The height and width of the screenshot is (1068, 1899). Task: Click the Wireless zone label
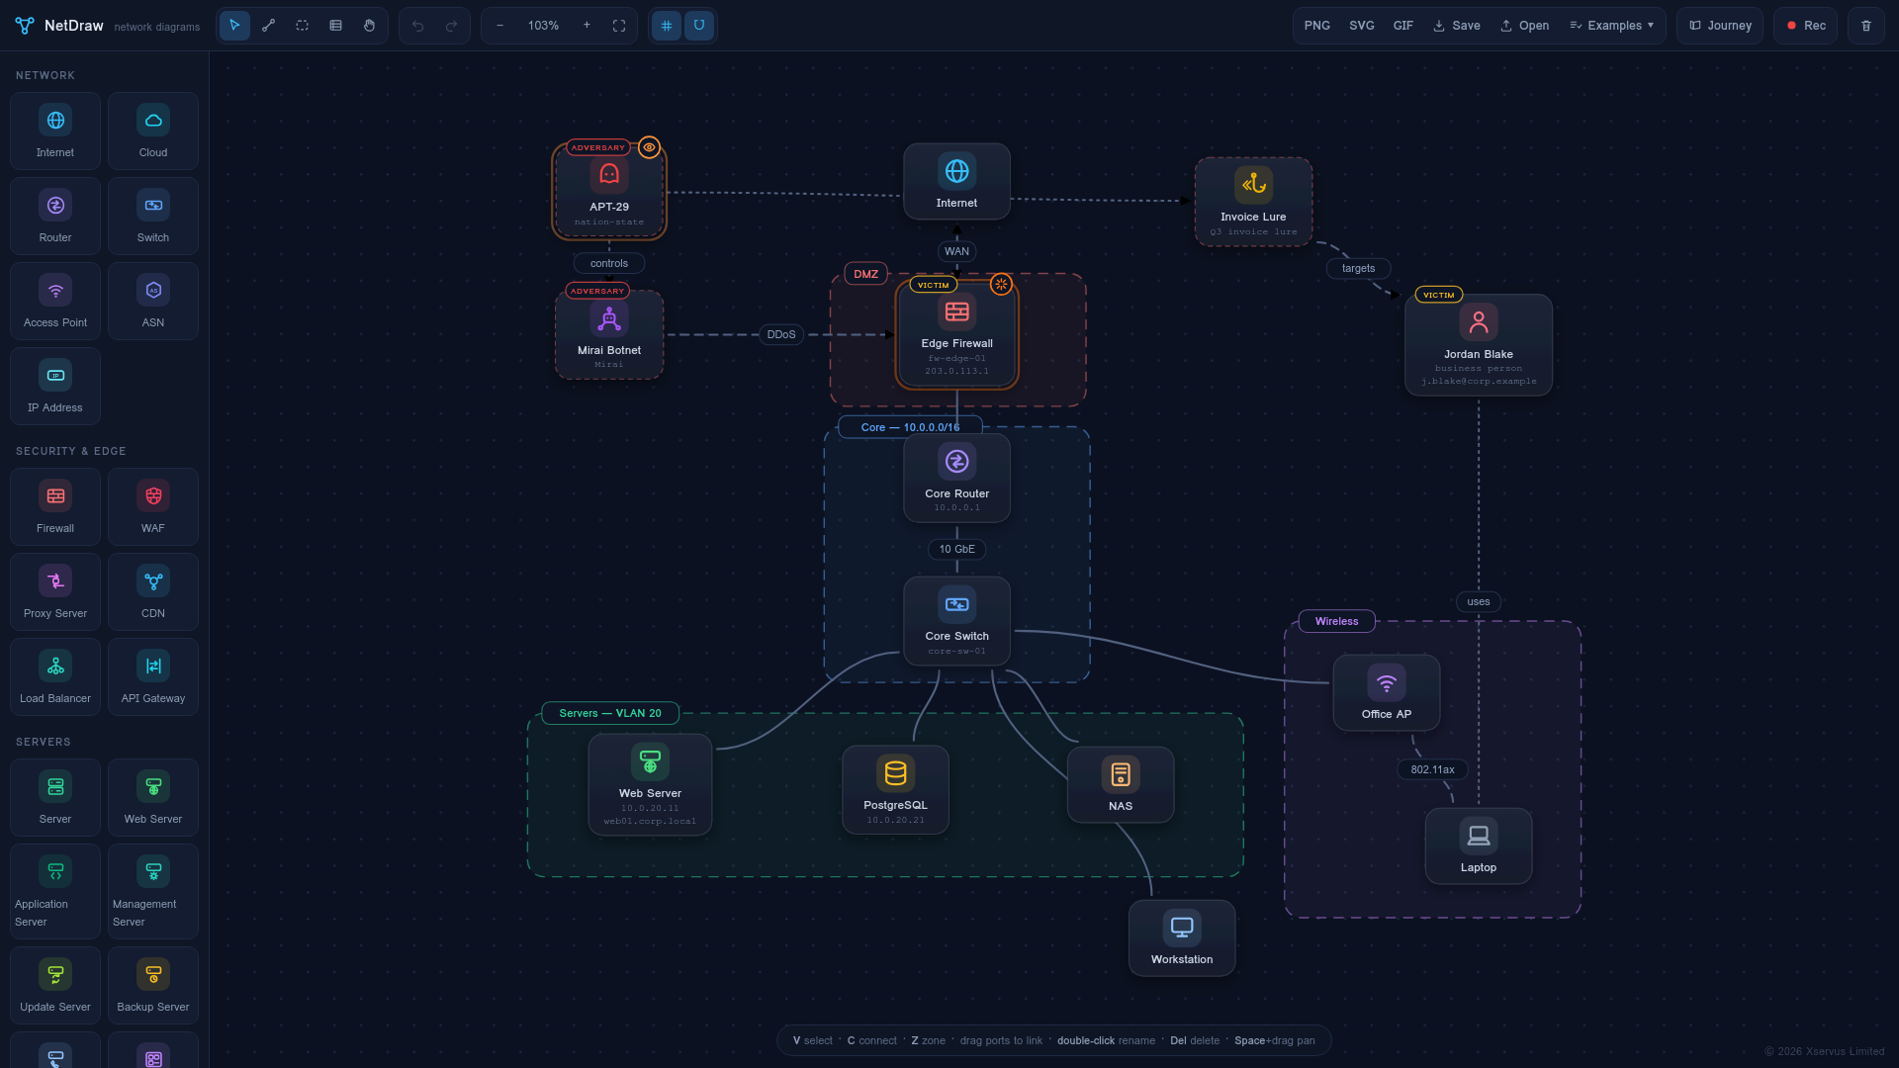(x=1336, y=622)
